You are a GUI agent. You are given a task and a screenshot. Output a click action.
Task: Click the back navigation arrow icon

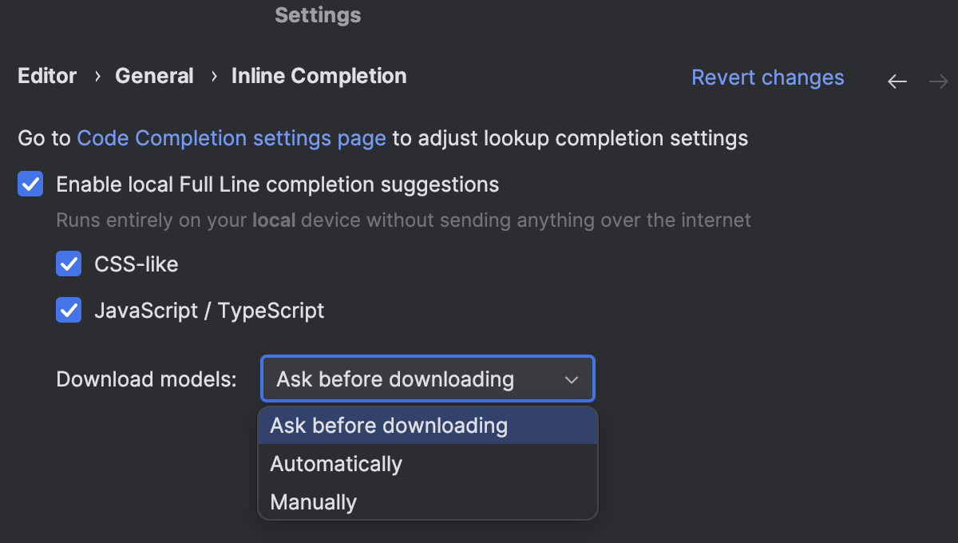tap(897, 80)
